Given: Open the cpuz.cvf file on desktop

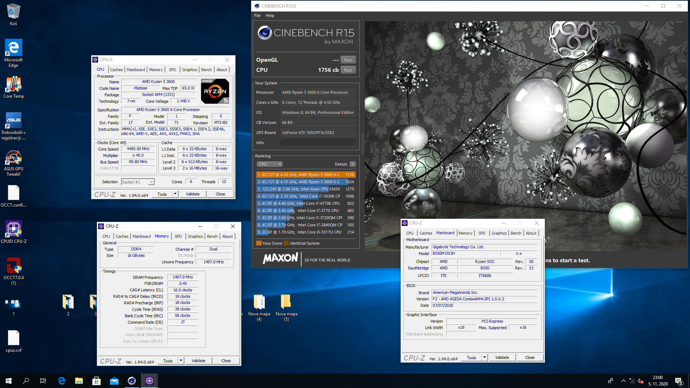Looking at the screenshot, I should tap(13, 341).
